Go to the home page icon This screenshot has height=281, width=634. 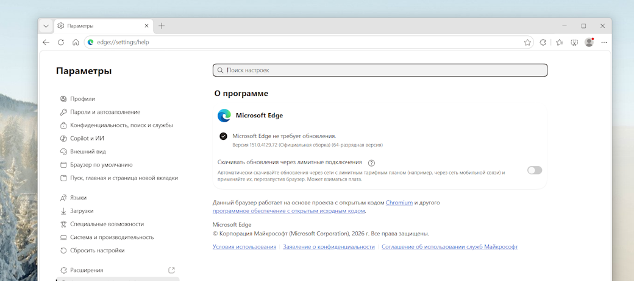(x=76, y=42)
